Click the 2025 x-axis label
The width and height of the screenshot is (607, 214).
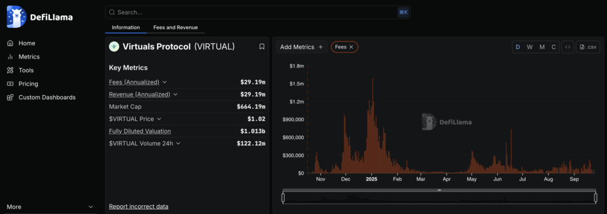tap(371, 179)
